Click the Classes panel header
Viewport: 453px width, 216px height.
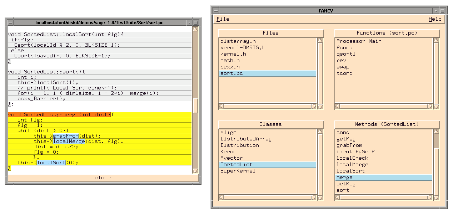point(270,124)
